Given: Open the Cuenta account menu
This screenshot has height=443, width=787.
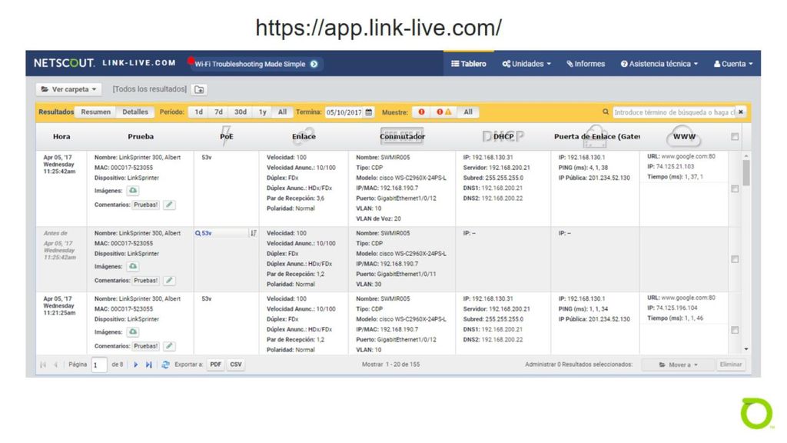Looking at the screenshot, I should coord(733,64).
